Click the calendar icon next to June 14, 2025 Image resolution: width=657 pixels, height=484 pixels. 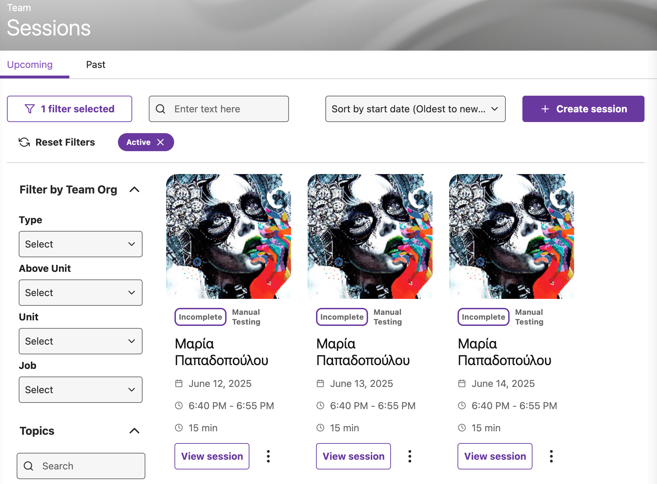[462, 383]
